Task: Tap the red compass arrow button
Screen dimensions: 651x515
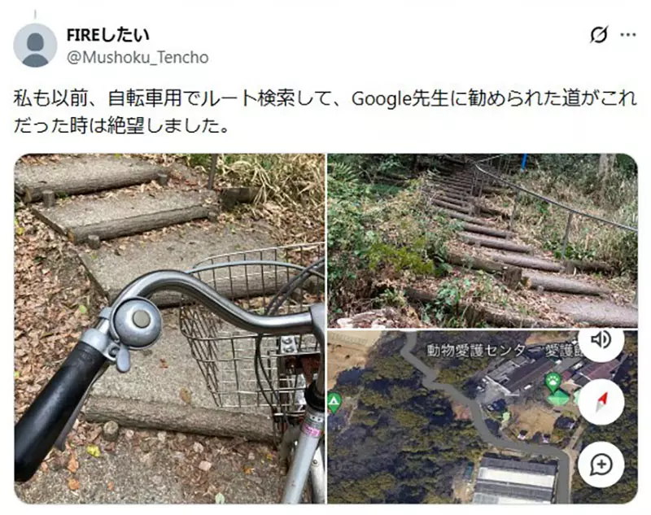Action: (601, 401)
